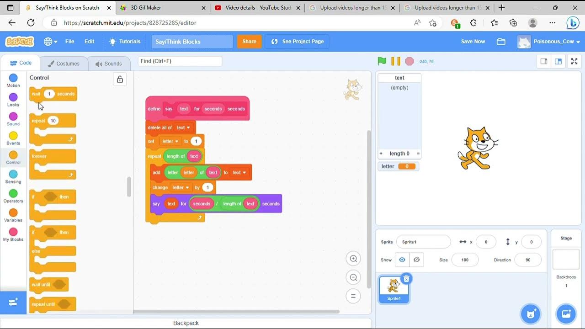Open My Stuff folder icon
The height and width of the screenshot is (329, 585).
tap(501, 42)
